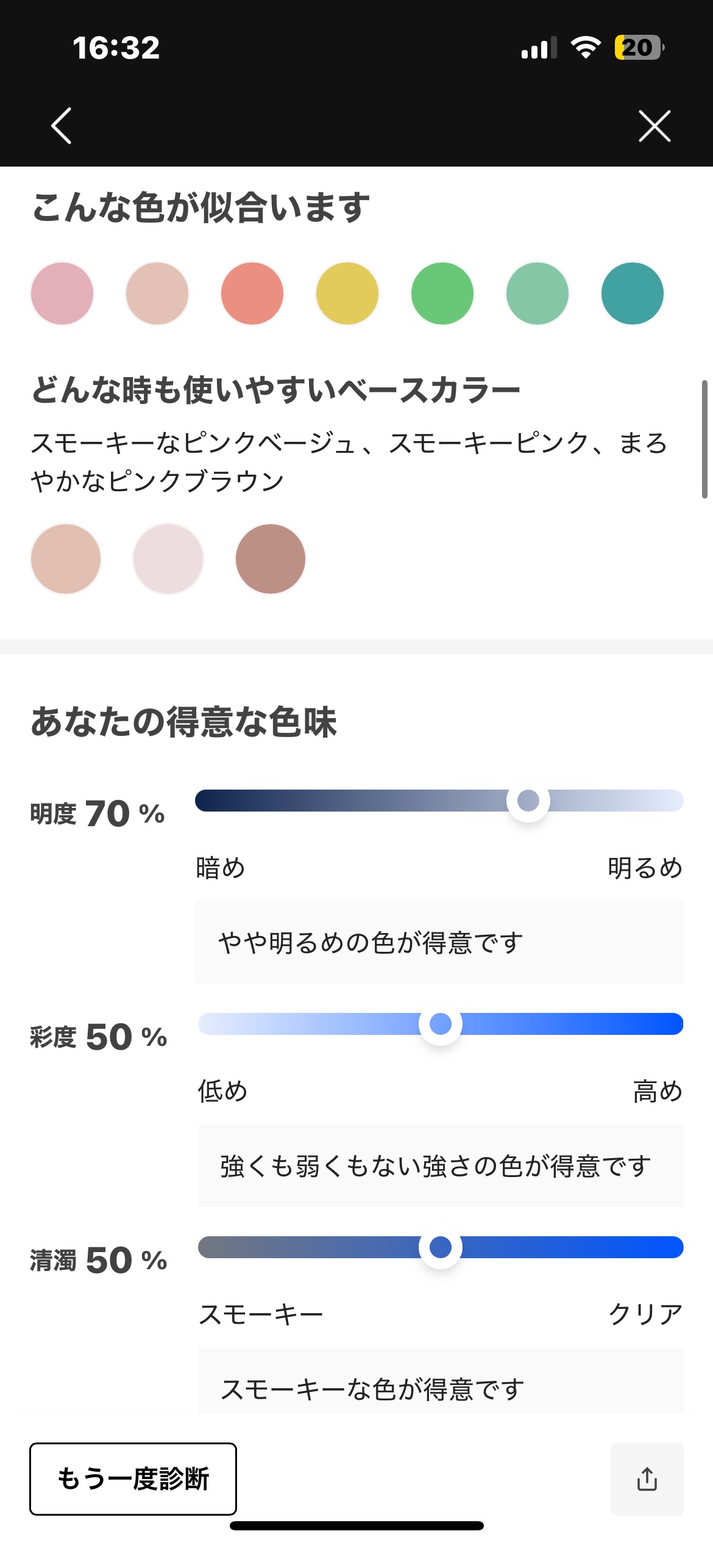Tap the back arrow icon
Viewport: 713px width, 1545px height.
[x=62, y=126]
